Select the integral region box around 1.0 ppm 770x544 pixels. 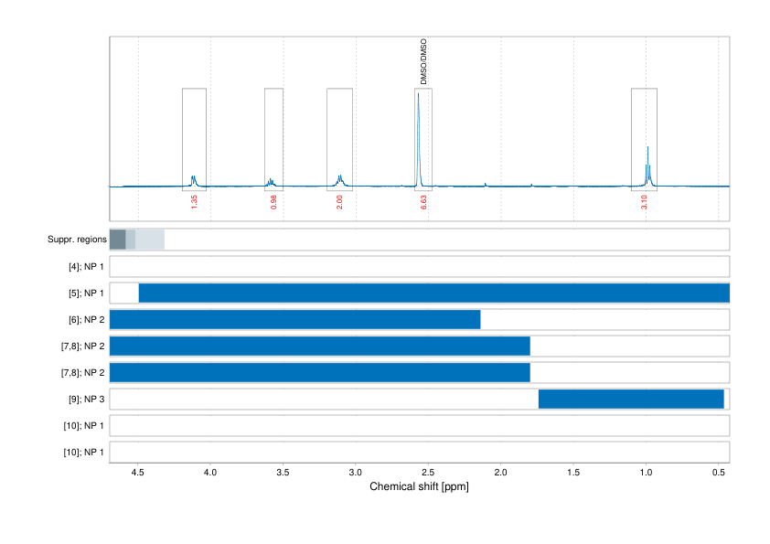644,137
